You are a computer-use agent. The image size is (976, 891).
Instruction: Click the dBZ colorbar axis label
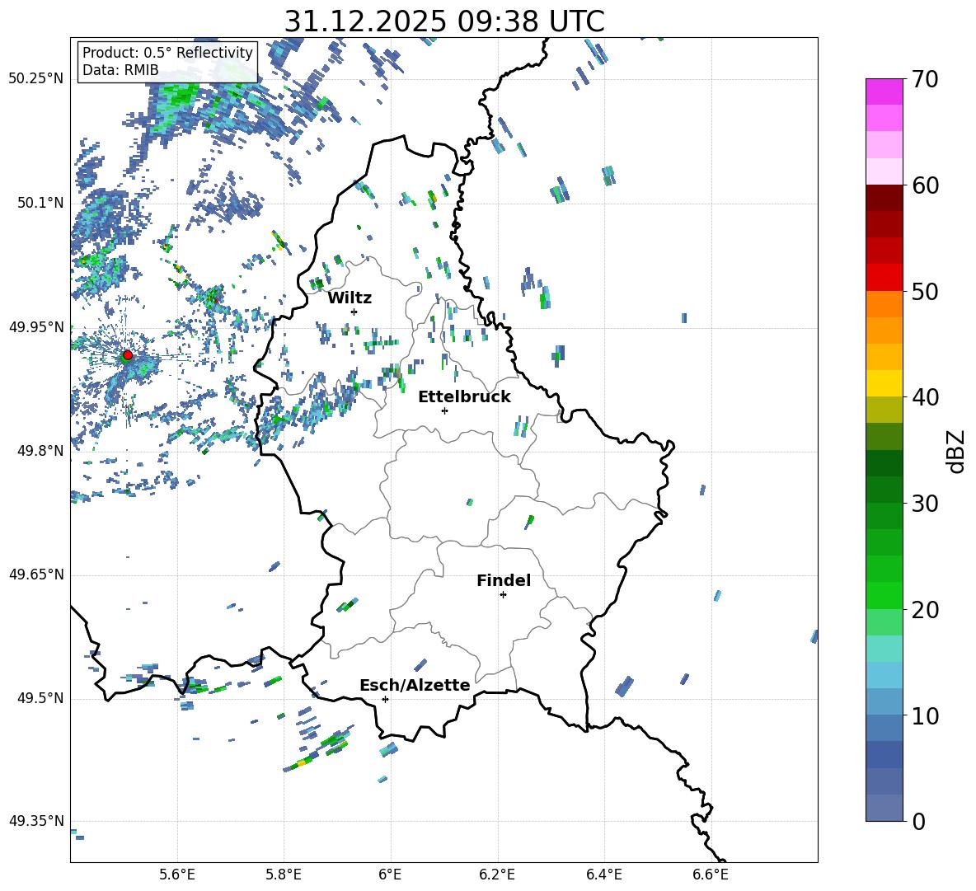(x=956, y=451)
